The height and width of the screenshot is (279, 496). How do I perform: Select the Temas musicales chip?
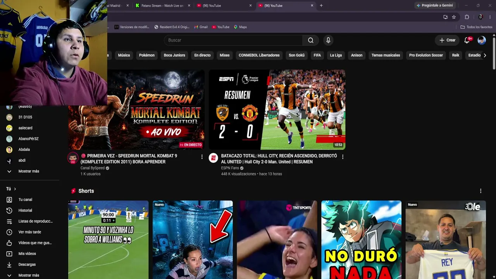click(386, 55)
